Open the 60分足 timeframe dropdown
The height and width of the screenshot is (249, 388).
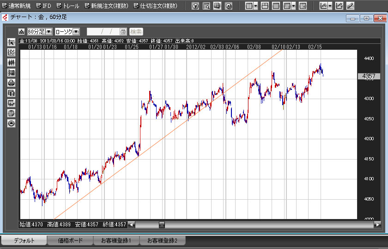tap(49, 32)
